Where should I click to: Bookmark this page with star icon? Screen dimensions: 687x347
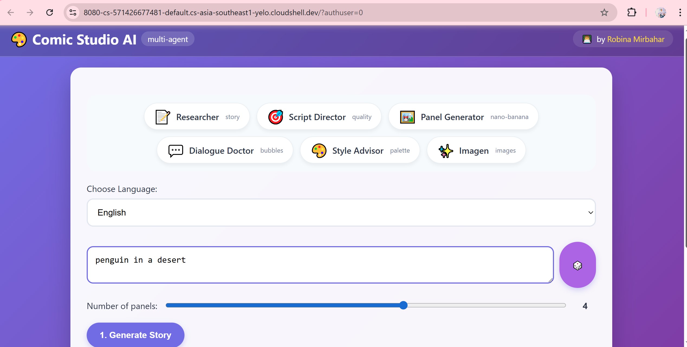click(x=604, y=12)
